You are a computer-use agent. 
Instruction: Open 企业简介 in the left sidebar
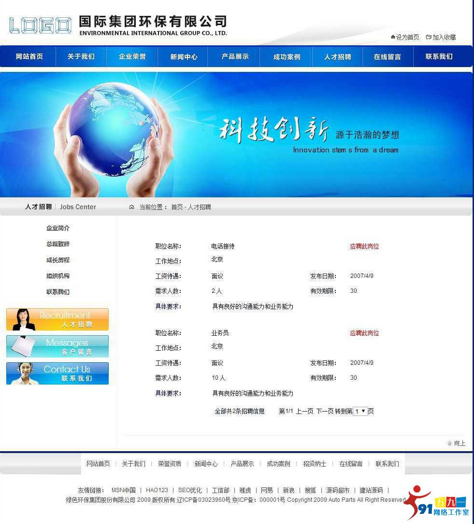pyautogui.click(x=57, y=228)
